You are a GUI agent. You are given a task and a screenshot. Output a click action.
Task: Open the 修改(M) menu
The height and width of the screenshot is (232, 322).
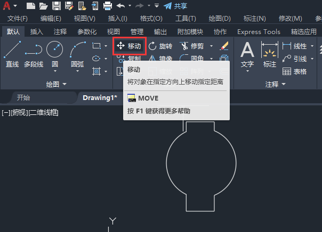291,19
